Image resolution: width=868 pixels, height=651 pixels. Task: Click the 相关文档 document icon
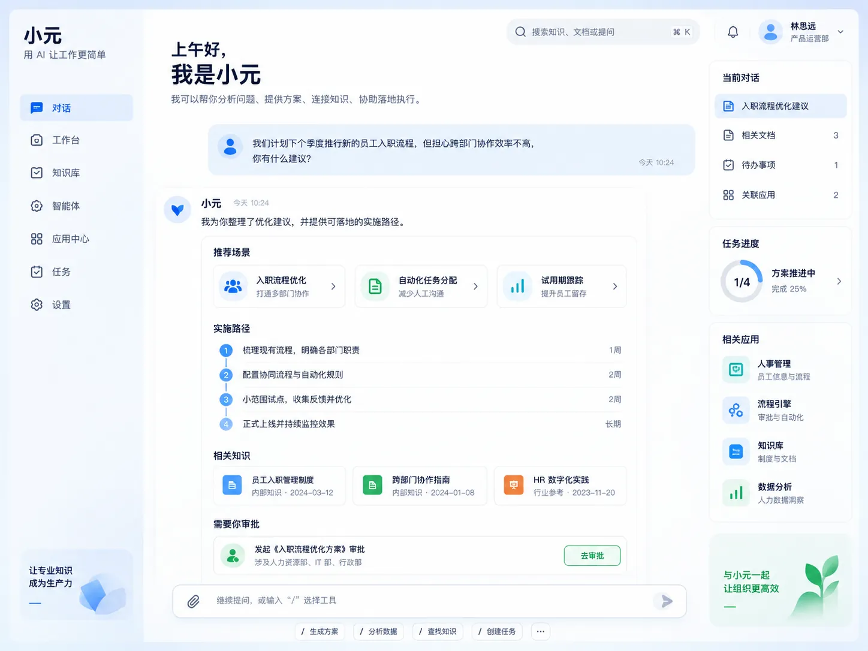(x=728, y=135)
